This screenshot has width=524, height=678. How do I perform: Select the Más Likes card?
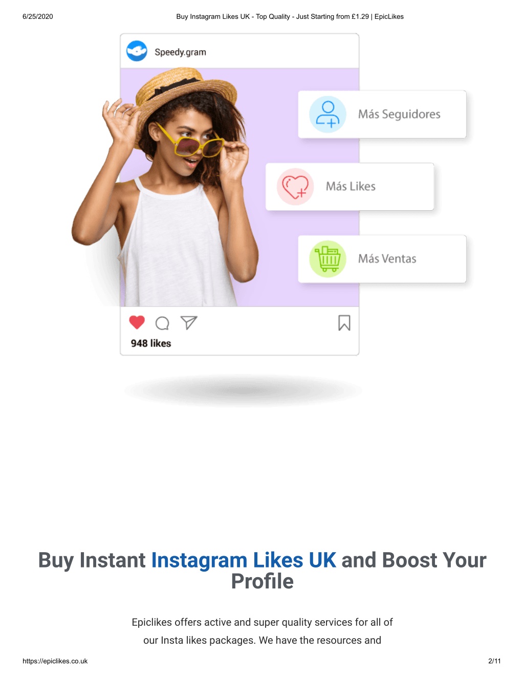click(x=350, y=187)
